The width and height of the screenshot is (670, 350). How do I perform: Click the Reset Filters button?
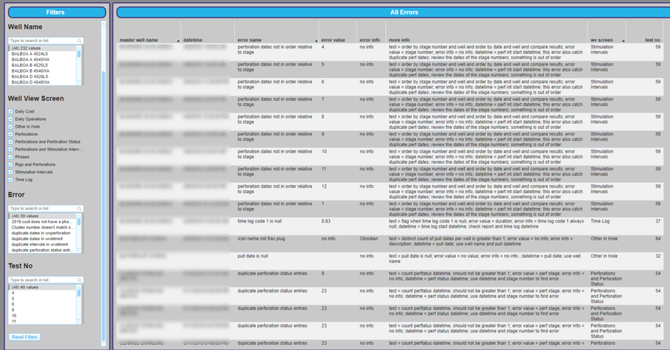[x=24, y=337]
